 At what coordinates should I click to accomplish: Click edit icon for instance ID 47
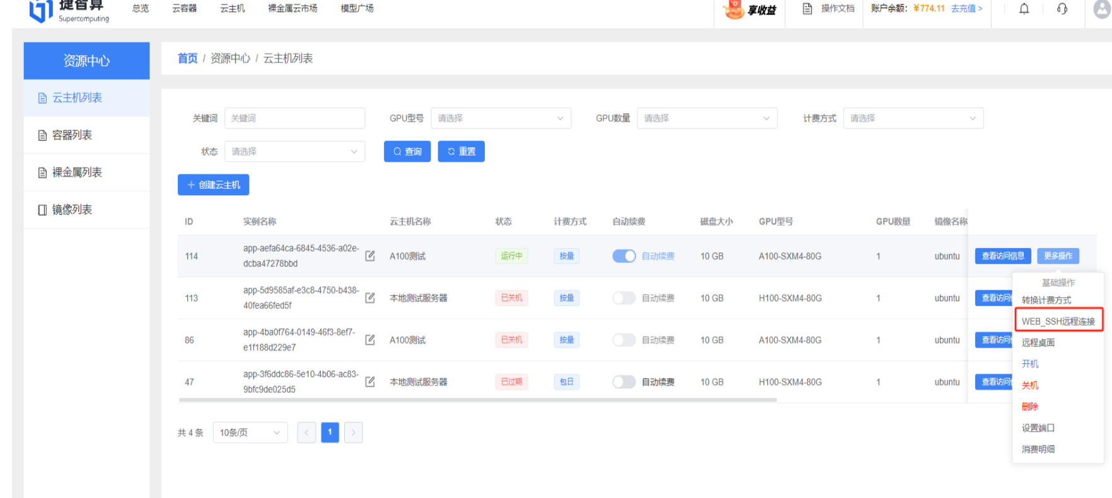(x=370, y=382)
